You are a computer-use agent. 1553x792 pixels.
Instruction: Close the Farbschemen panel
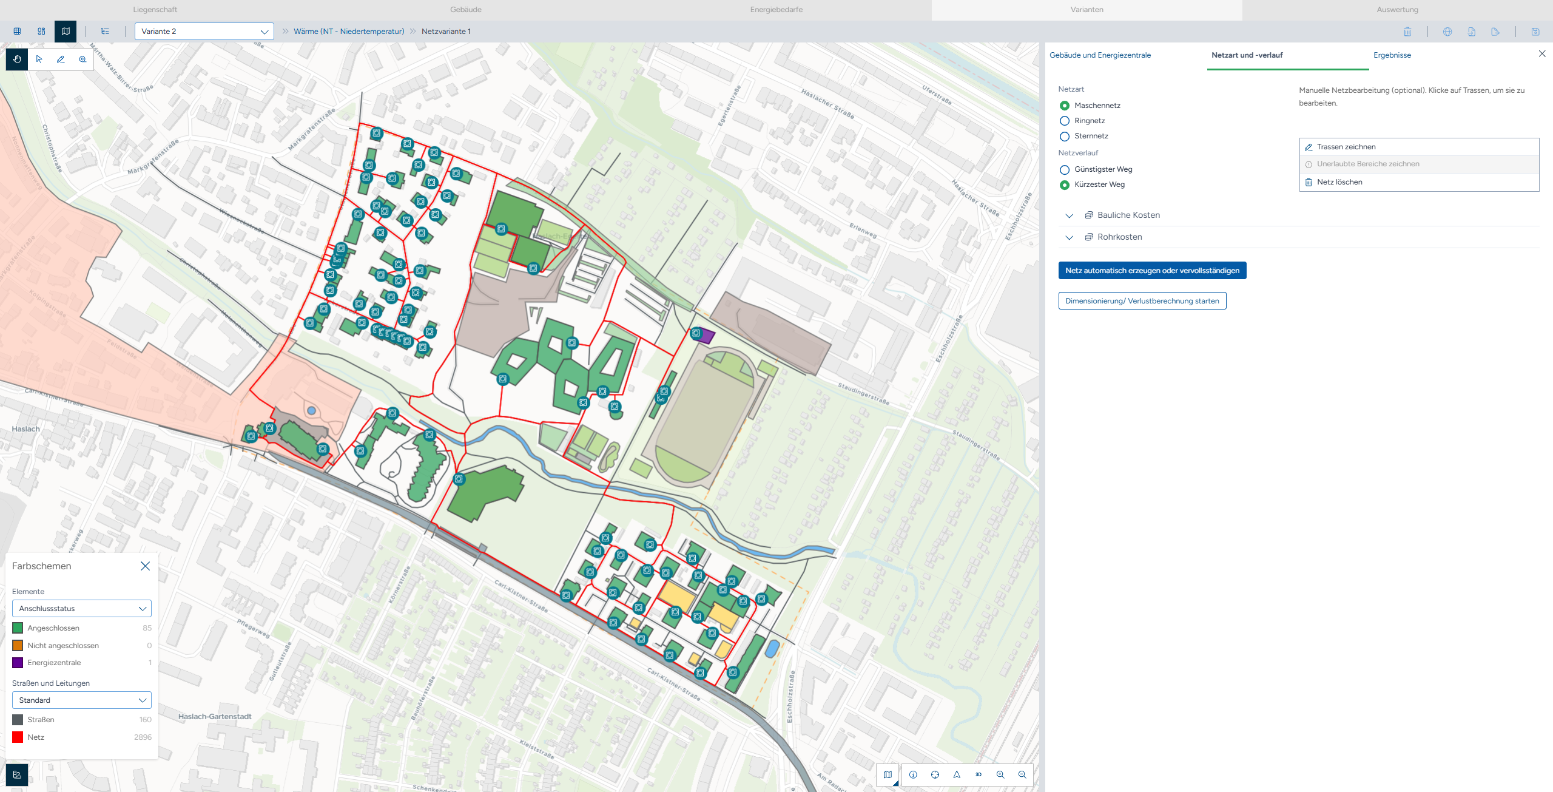tap(145, 566)
